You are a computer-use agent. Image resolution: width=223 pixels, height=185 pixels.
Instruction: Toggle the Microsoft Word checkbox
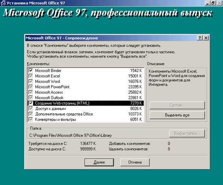tap(30, 81)
